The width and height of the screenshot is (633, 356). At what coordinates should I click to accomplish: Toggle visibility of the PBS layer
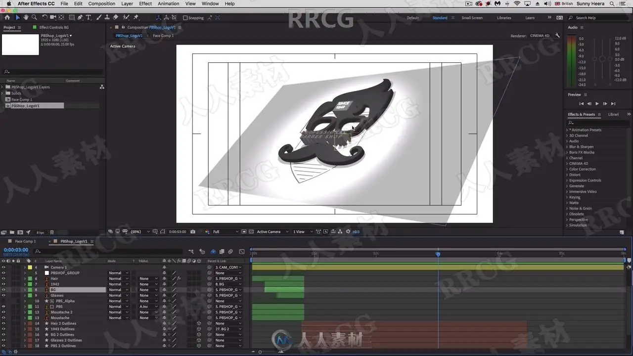3,307
